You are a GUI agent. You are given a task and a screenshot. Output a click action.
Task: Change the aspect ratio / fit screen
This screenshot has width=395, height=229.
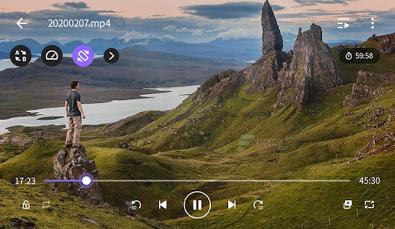tap(369, 204)
